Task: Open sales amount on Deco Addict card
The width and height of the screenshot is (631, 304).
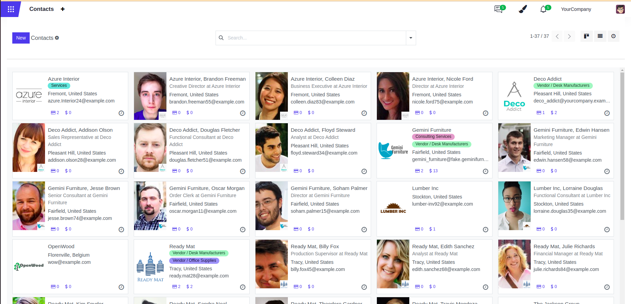Action: tap(554, 113)
